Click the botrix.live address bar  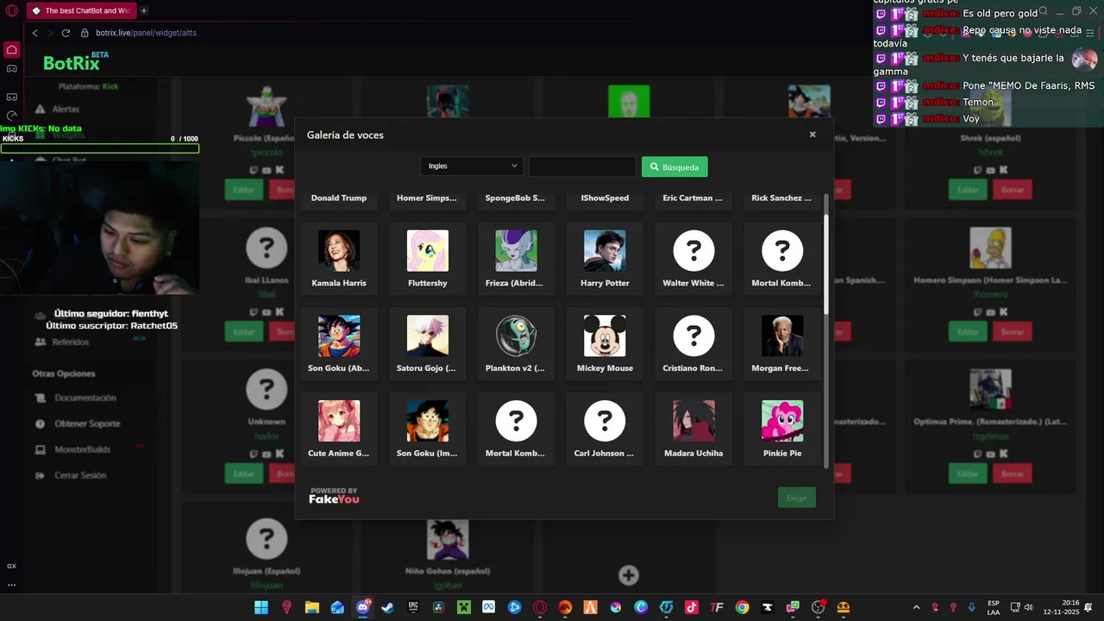[x=147, y=33]
